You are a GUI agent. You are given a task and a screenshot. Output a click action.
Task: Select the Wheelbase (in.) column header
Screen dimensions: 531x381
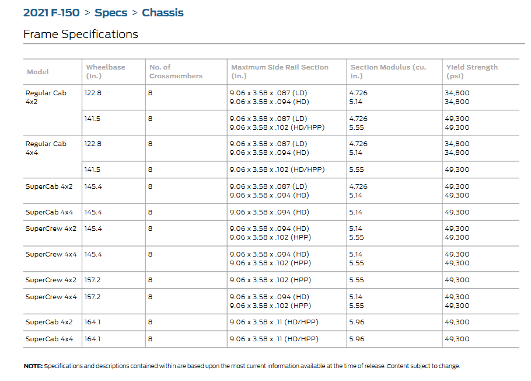pos(106,71)
